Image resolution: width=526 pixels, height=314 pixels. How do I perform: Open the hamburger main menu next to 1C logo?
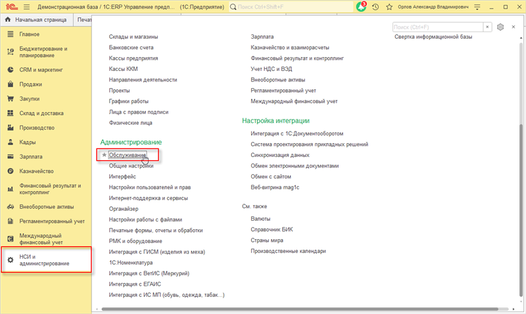(x=27, y=7)
